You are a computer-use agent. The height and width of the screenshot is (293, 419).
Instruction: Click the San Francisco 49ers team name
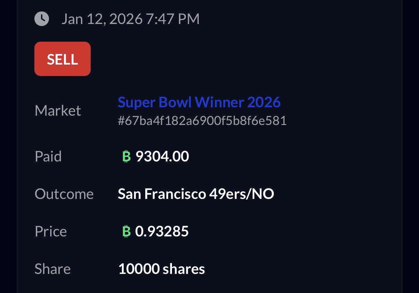(x=180, y=194)
